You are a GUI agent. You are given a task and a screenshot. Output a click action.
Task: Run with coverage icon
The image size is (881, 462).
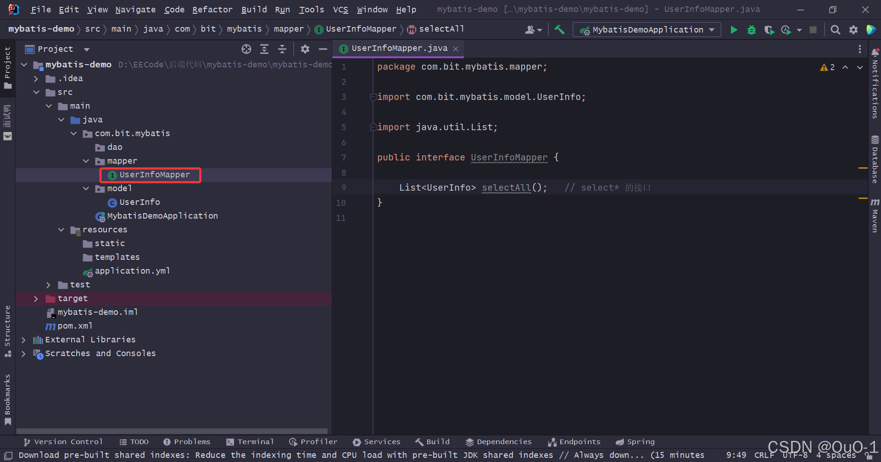coord(769,30)
